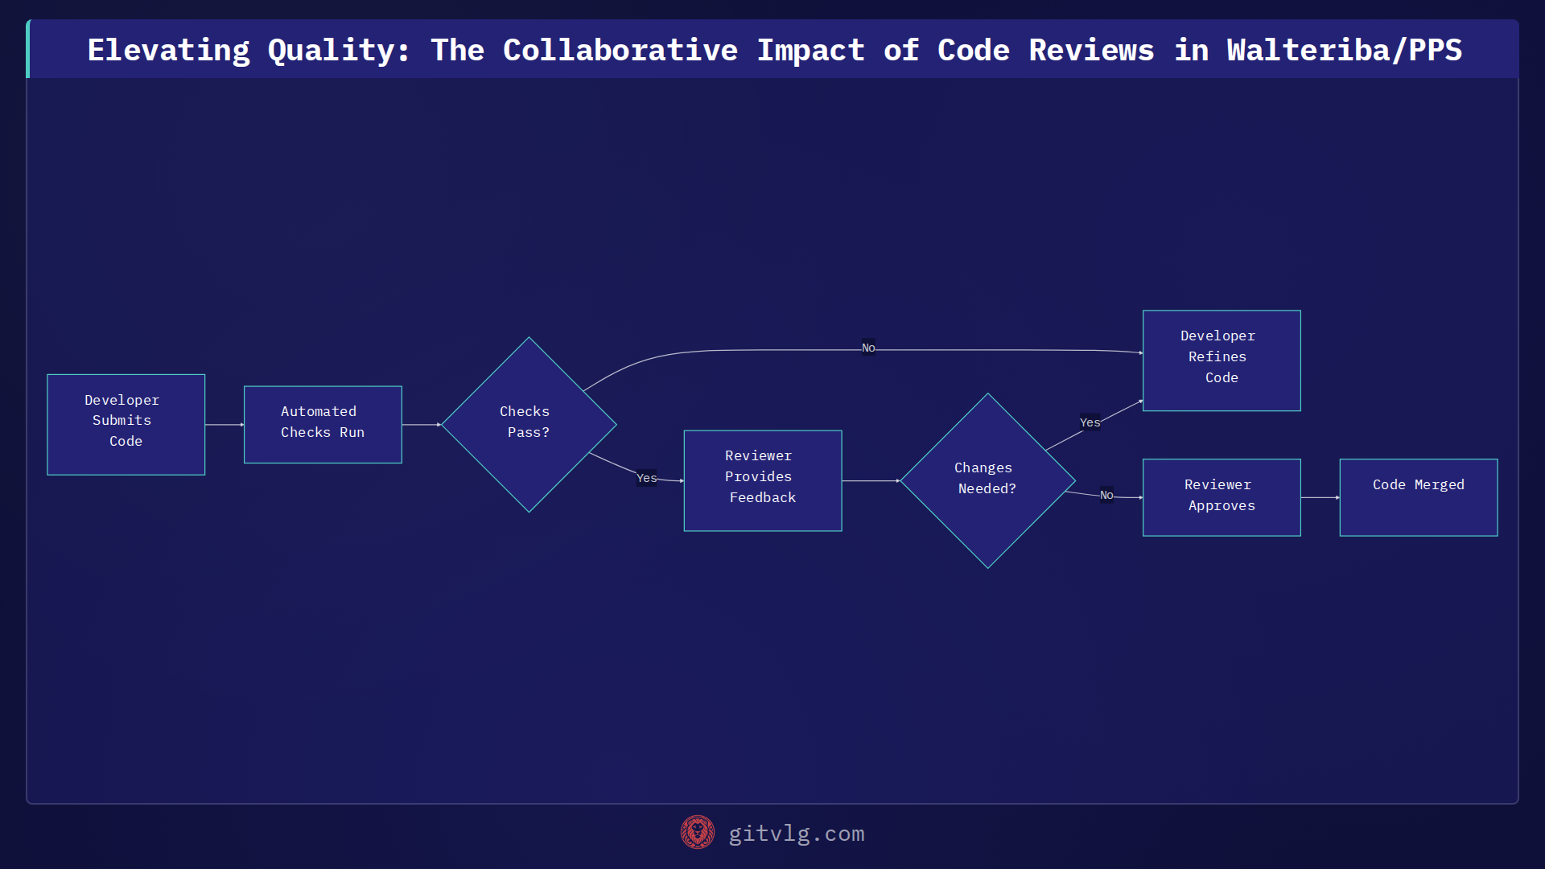Click the Yes label toward Reviewer Provides Feedback
The image size is (1545, 869).
pyautogui.click(x=647, y=478)
